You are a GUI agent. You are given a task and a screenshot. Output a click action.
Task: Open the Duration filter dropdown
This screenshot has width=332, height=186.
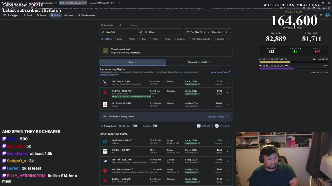(x=222, y=39)
